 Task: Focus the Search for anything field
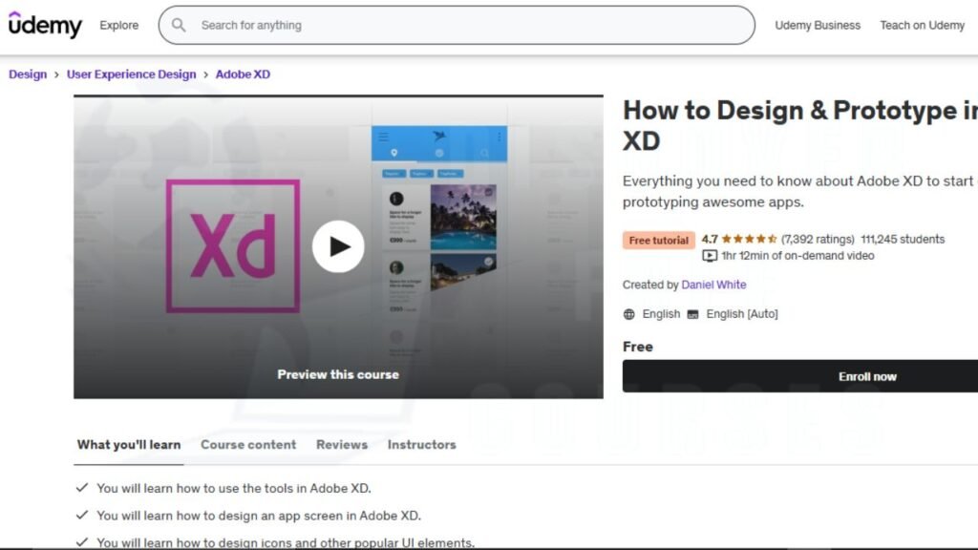457,25
